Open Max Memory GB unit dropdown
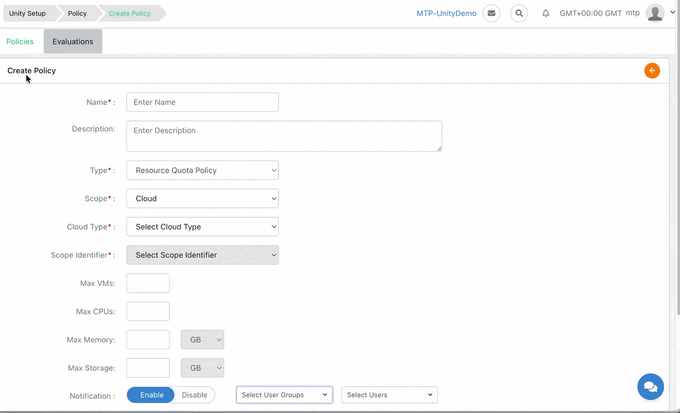 [x=202, y=340]
